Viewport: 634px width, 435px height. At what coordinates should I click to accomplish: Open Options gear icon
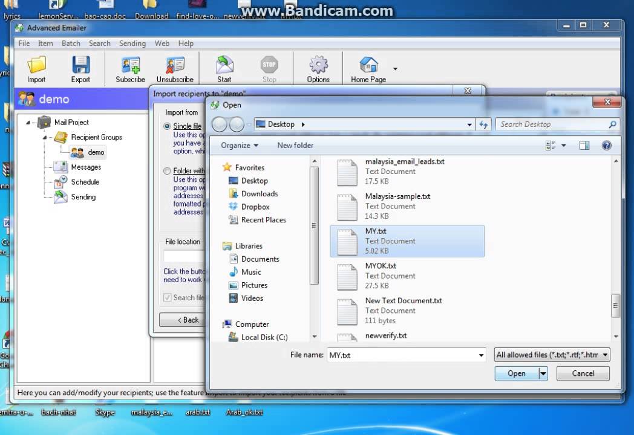pyautogui.click(x=319, y=65)
